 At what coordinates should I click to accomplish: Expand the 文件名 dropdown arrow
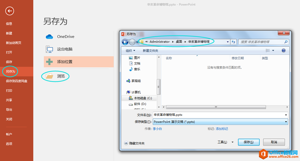point(286,115)
